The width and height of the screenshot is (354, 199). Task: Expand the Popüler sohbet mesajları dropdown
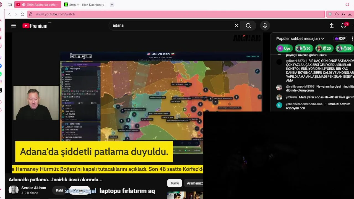[300, 39]
